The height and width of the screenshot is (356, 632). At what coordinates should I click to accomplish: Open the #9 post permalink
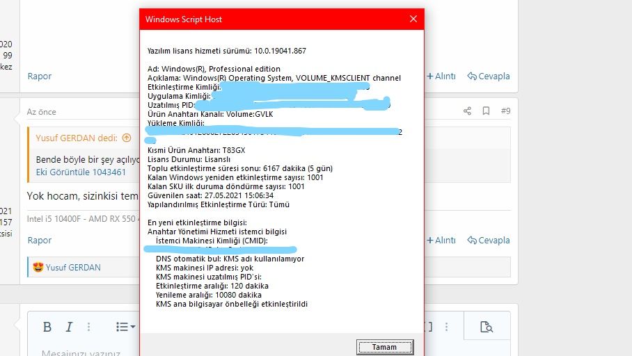[505, 111]
